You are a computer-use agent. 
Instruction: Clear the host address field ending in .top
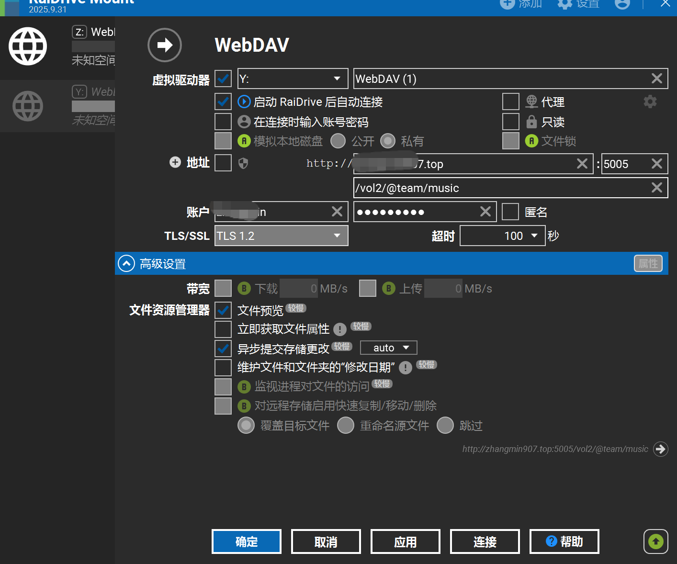tap(582, 164)
